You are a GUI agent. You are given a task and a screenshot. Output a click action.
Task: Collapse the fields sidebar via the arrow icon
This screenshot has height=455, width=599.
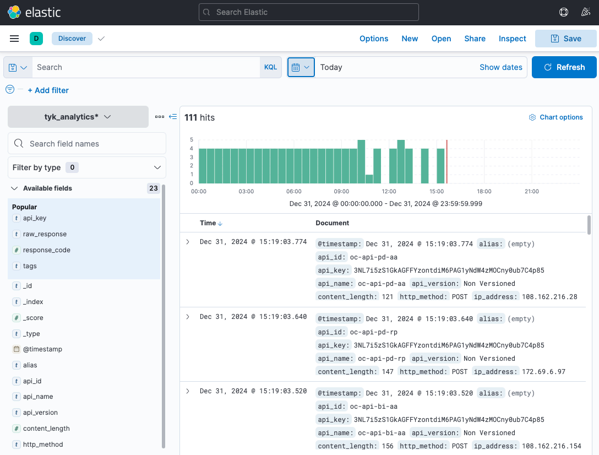click(172, 116)
